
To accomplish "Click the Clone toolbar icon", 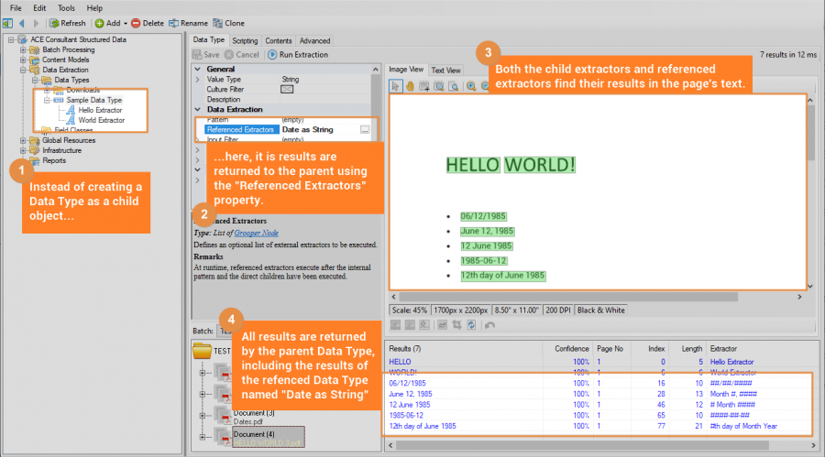I will 216,23.
